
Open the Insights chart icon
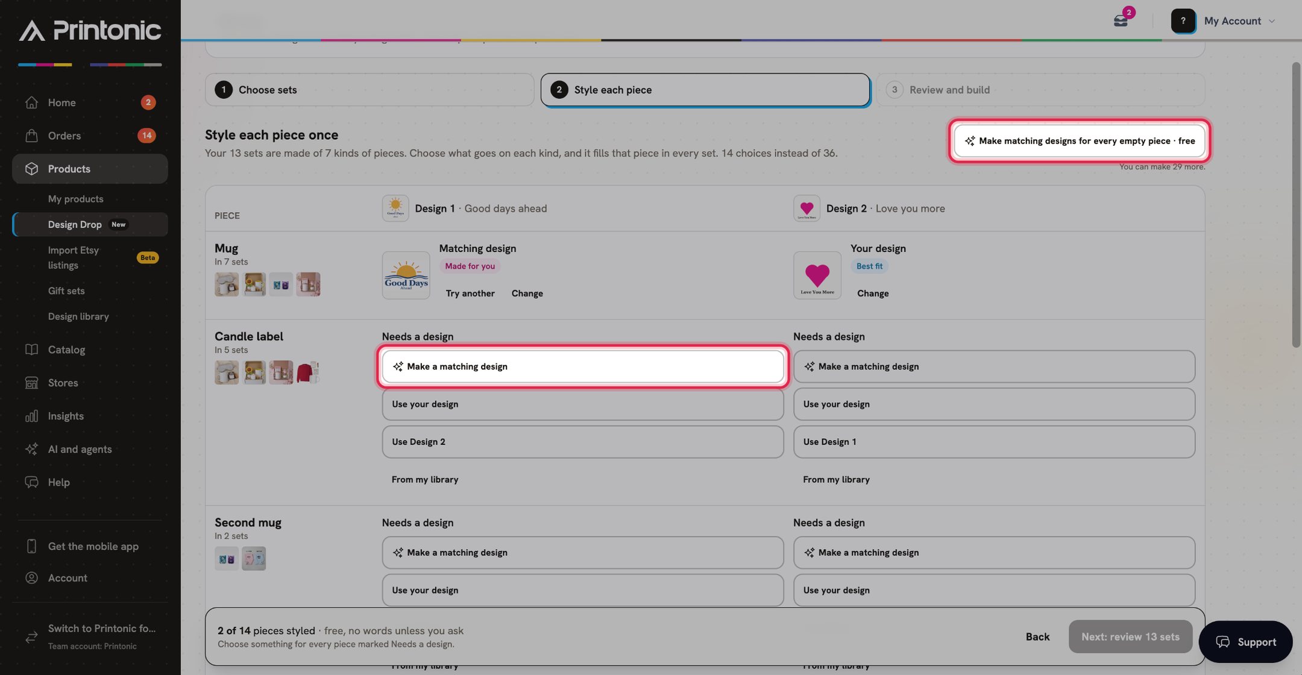pyautogui.click(x=31, y=416)
